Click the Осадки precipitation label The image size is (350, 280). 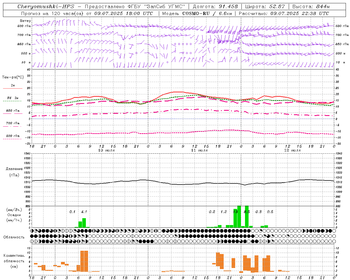coord(14,215)
